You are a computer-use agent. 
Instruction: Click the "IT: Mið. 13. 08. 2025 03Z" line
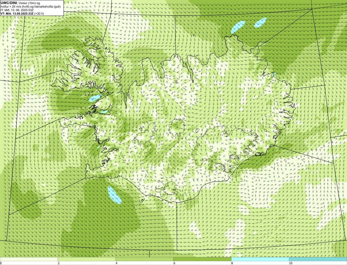(17, 10)
